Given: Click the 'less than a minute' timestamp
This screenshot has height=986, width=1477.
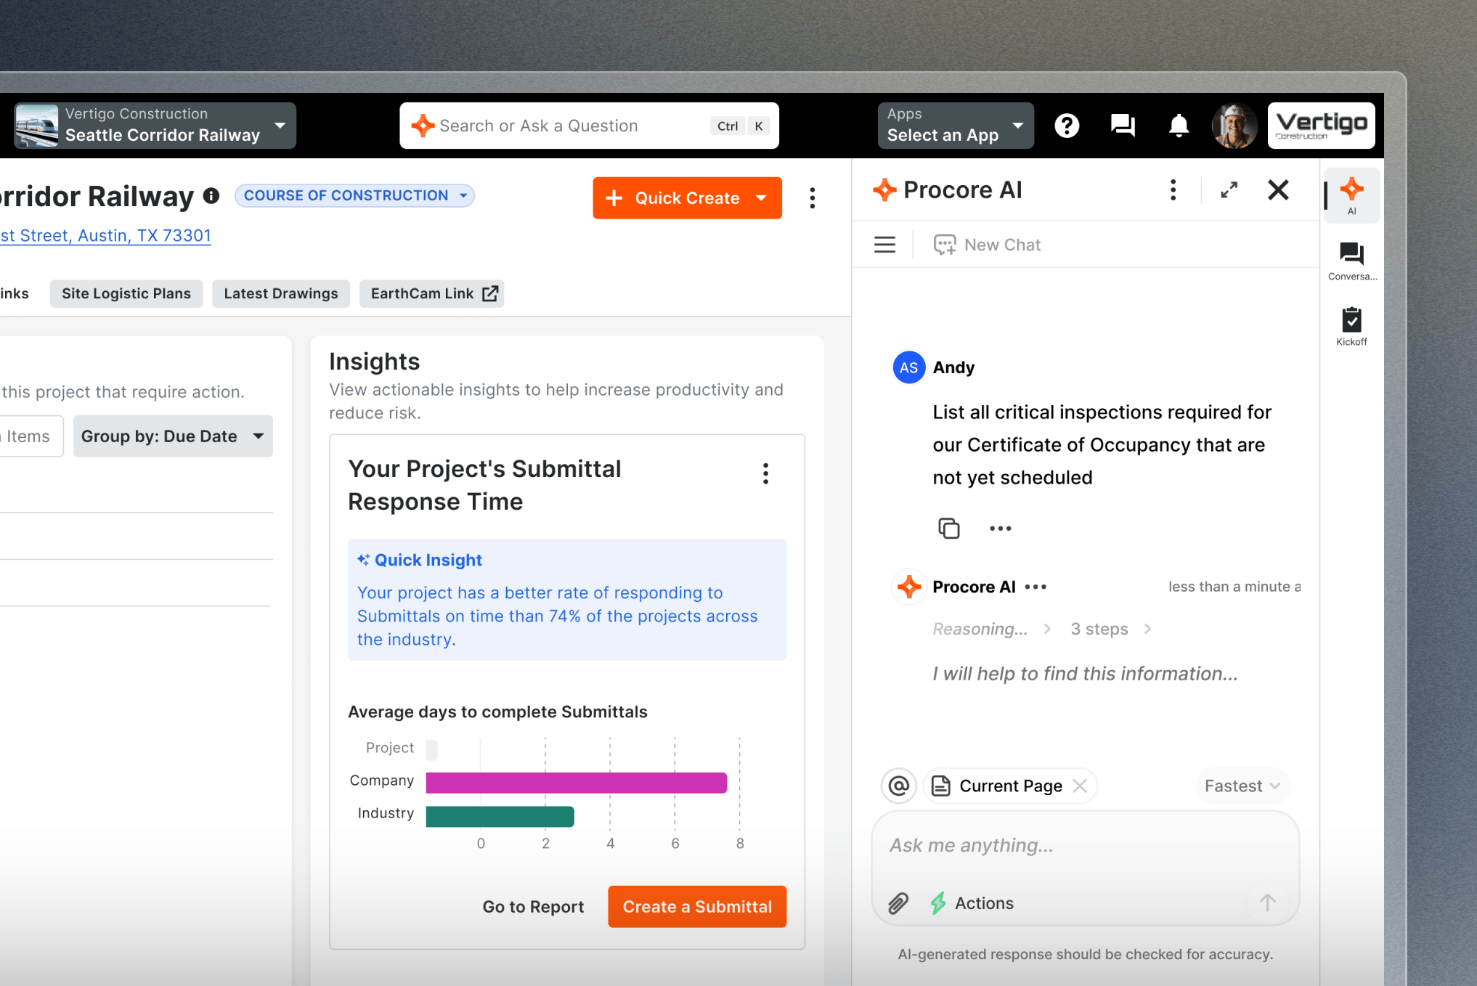Looking at the screenshot, I should (1234, 587).
